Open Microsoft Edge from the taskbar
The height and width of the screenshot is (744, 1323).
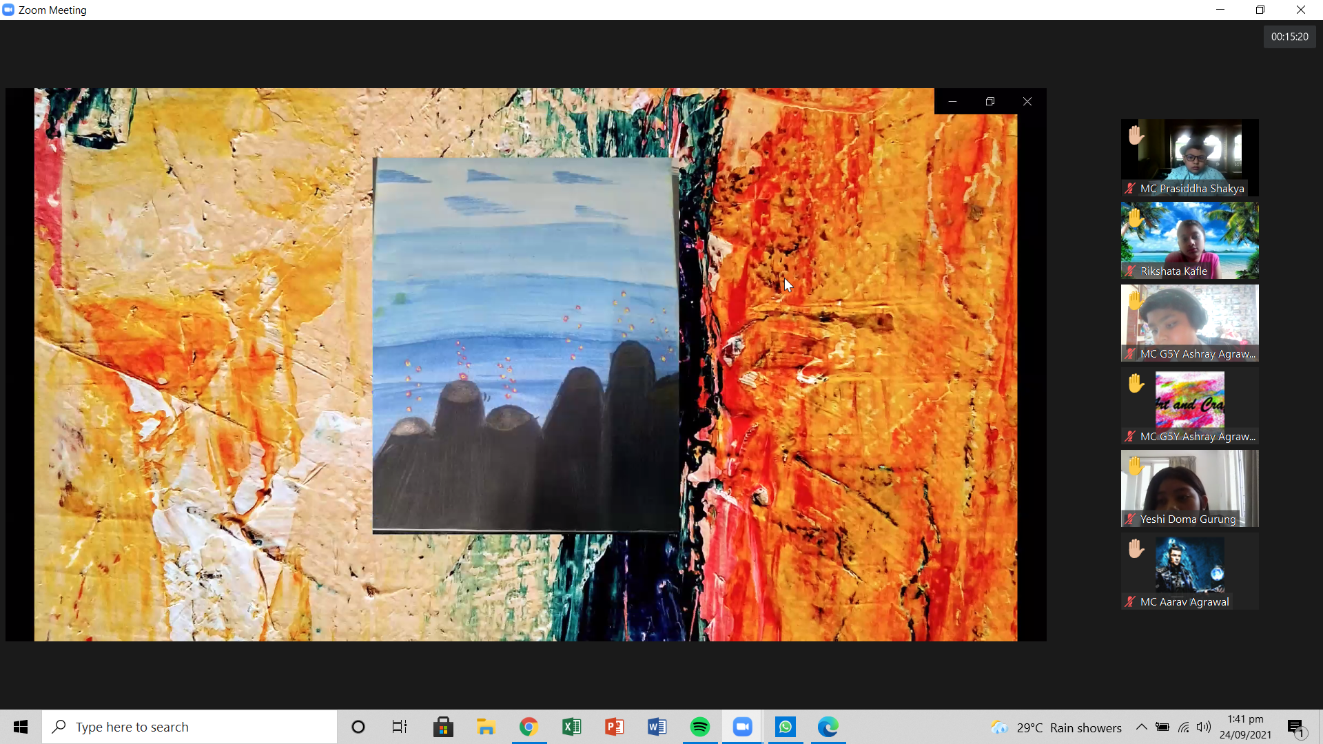[x=828, y=727]
